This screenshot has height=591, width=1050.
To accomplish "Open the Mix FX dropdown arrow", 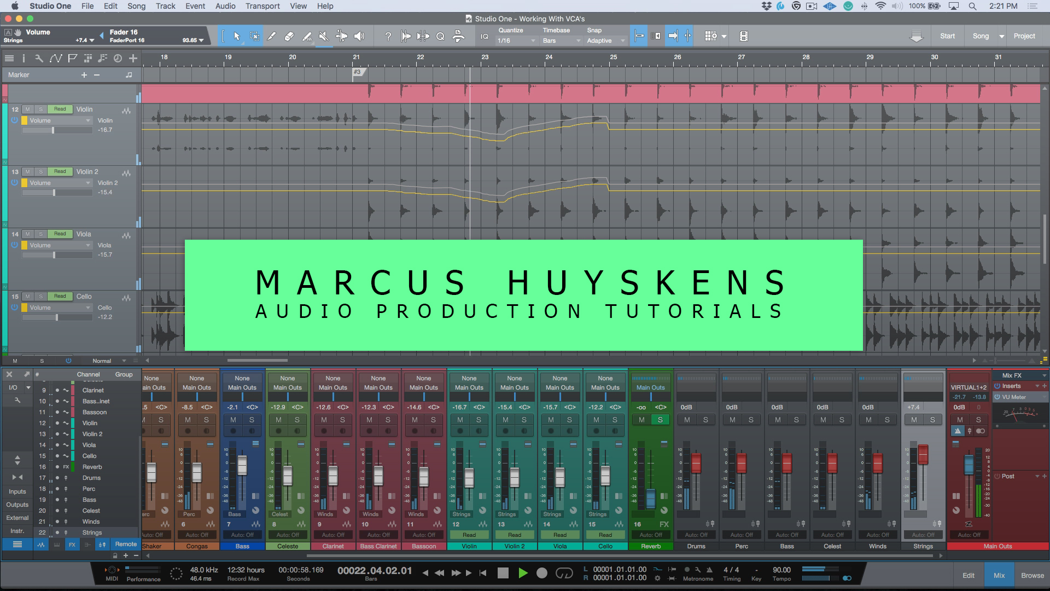I will (1044, 375).
